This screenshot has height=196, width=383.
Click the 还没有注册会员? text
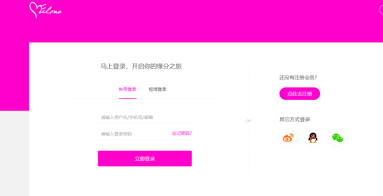tap(298, 78)
